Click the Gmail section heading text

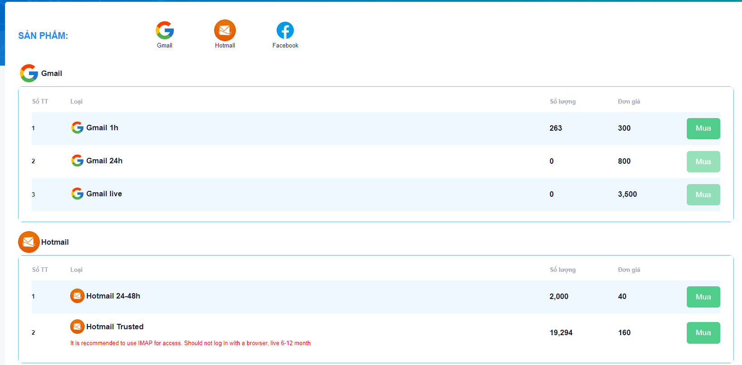[52, 73]
